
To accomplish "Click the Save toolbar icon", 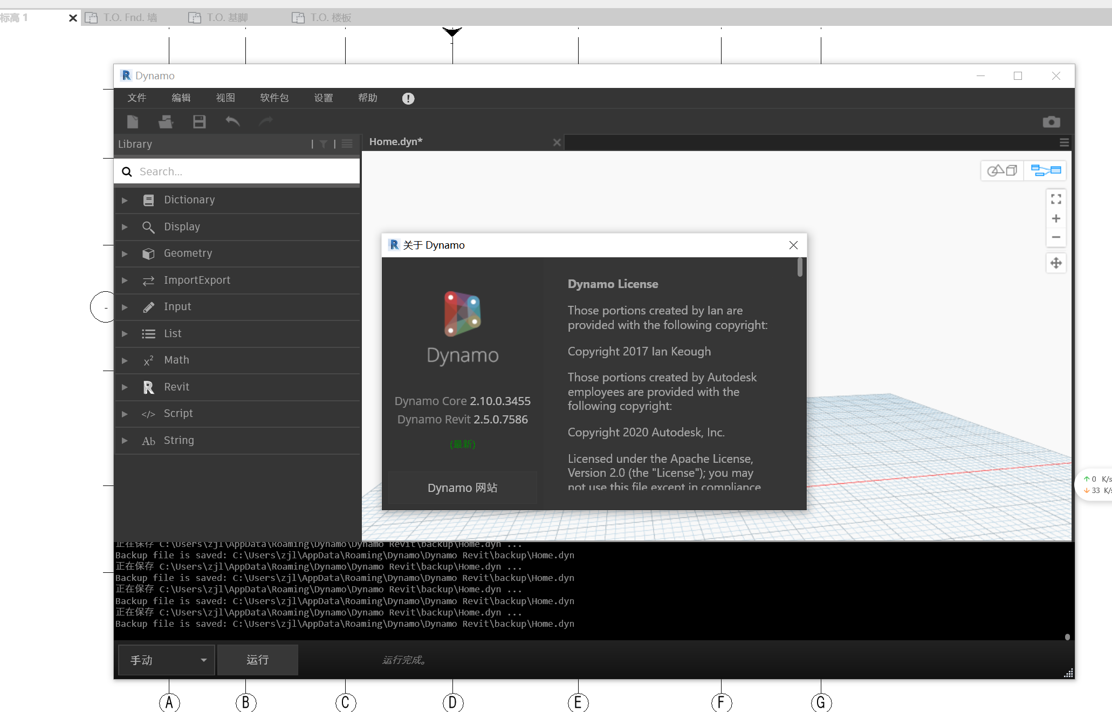I will click(200, 122).
